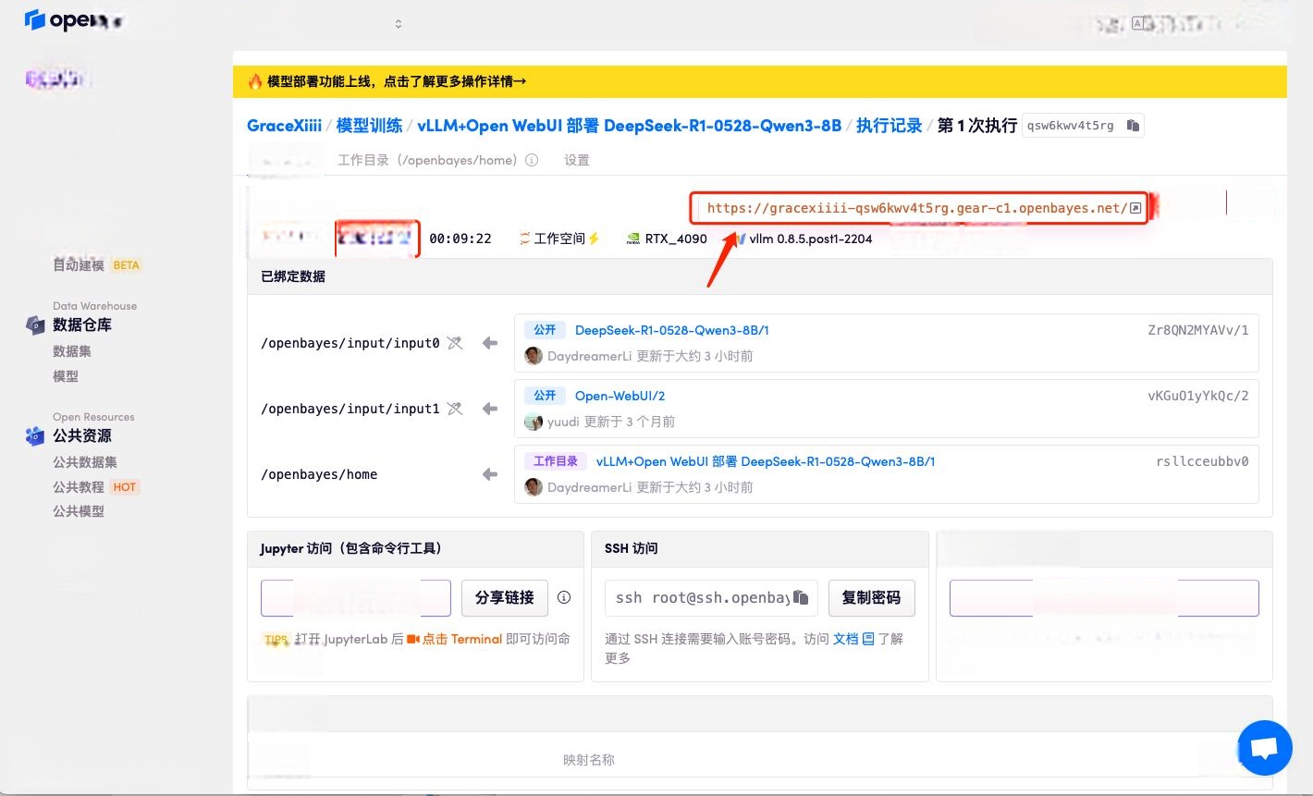Click the 数据仓库 heading text
Screen dimensions: 1313x796
[82, 325]
